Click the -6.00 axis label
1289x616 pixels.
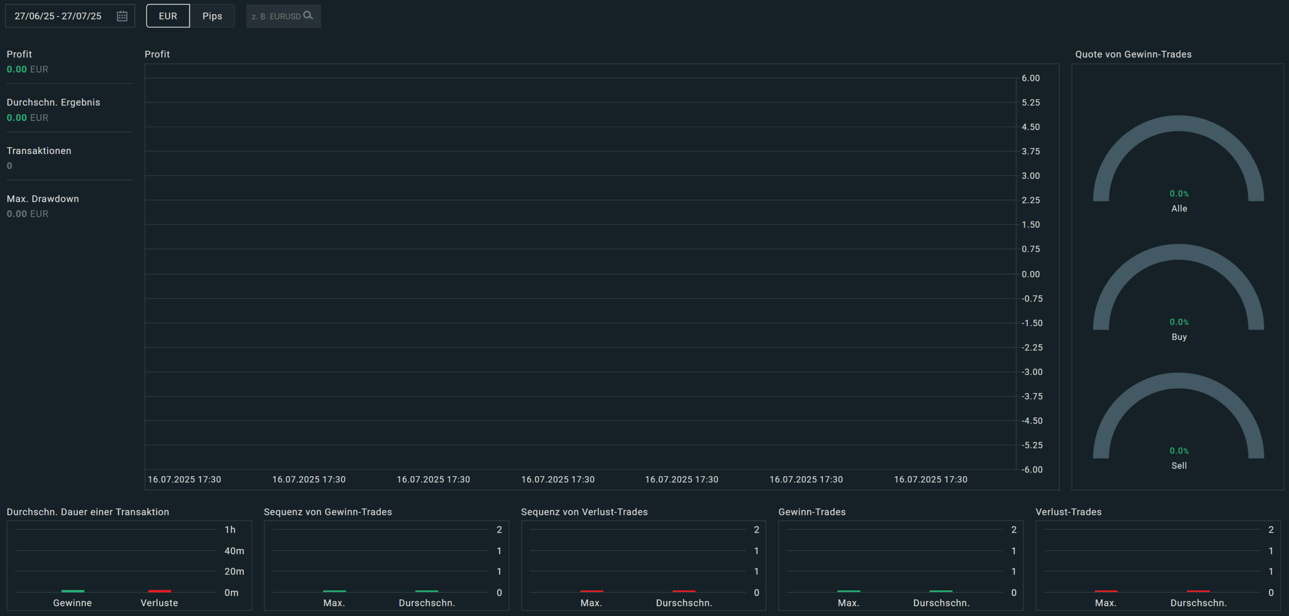(x=1032, y=470)
